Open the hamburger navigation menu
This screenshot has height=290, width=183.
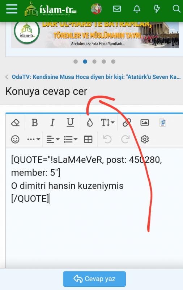click(12, 9)
